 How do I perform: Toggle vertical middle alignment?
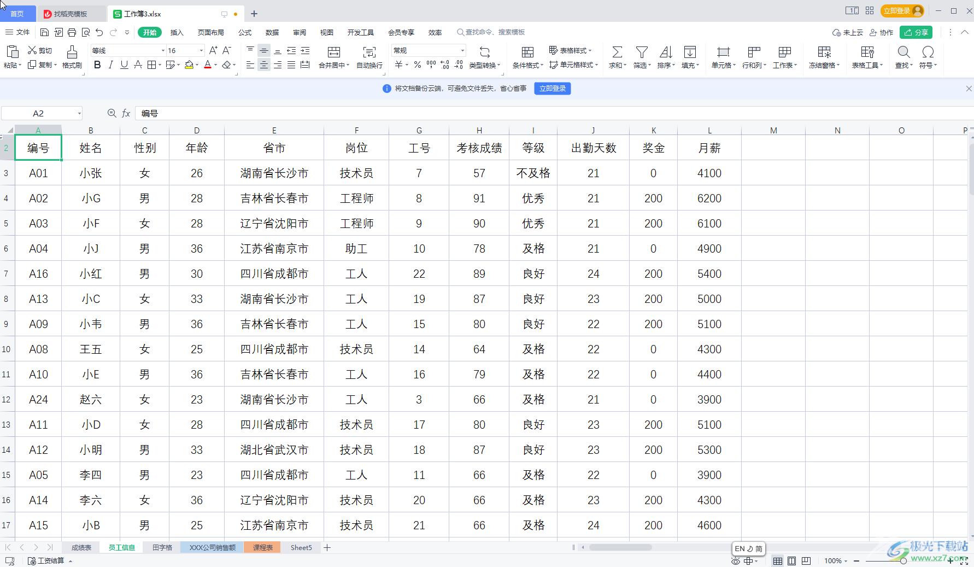(264, 50)
